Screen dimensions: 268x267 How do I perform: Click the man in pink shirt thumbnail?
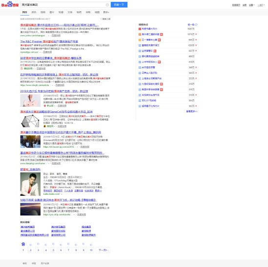point(30,100)
